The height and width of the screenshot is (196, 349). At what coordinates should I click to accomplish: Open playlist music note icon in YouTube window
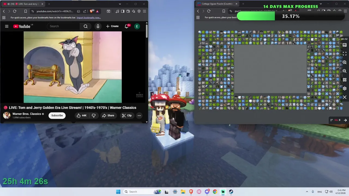point(117,11)
